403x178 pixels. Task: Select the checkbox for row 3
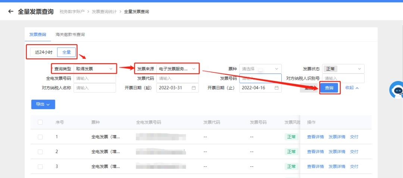[x=40, y=166]
